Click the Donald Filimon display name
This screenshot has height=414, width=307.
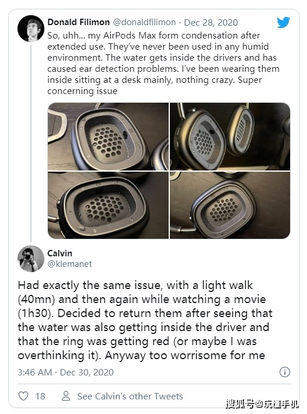pyautogui.click(x=78, y=22)
